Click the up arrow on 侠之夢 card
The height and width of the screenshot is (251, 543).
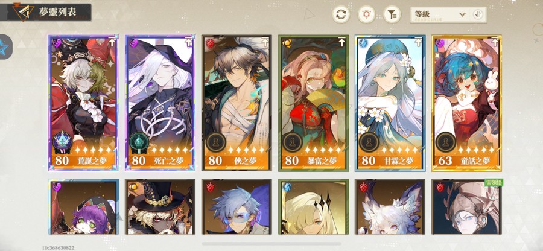click(x=265, y=43)
